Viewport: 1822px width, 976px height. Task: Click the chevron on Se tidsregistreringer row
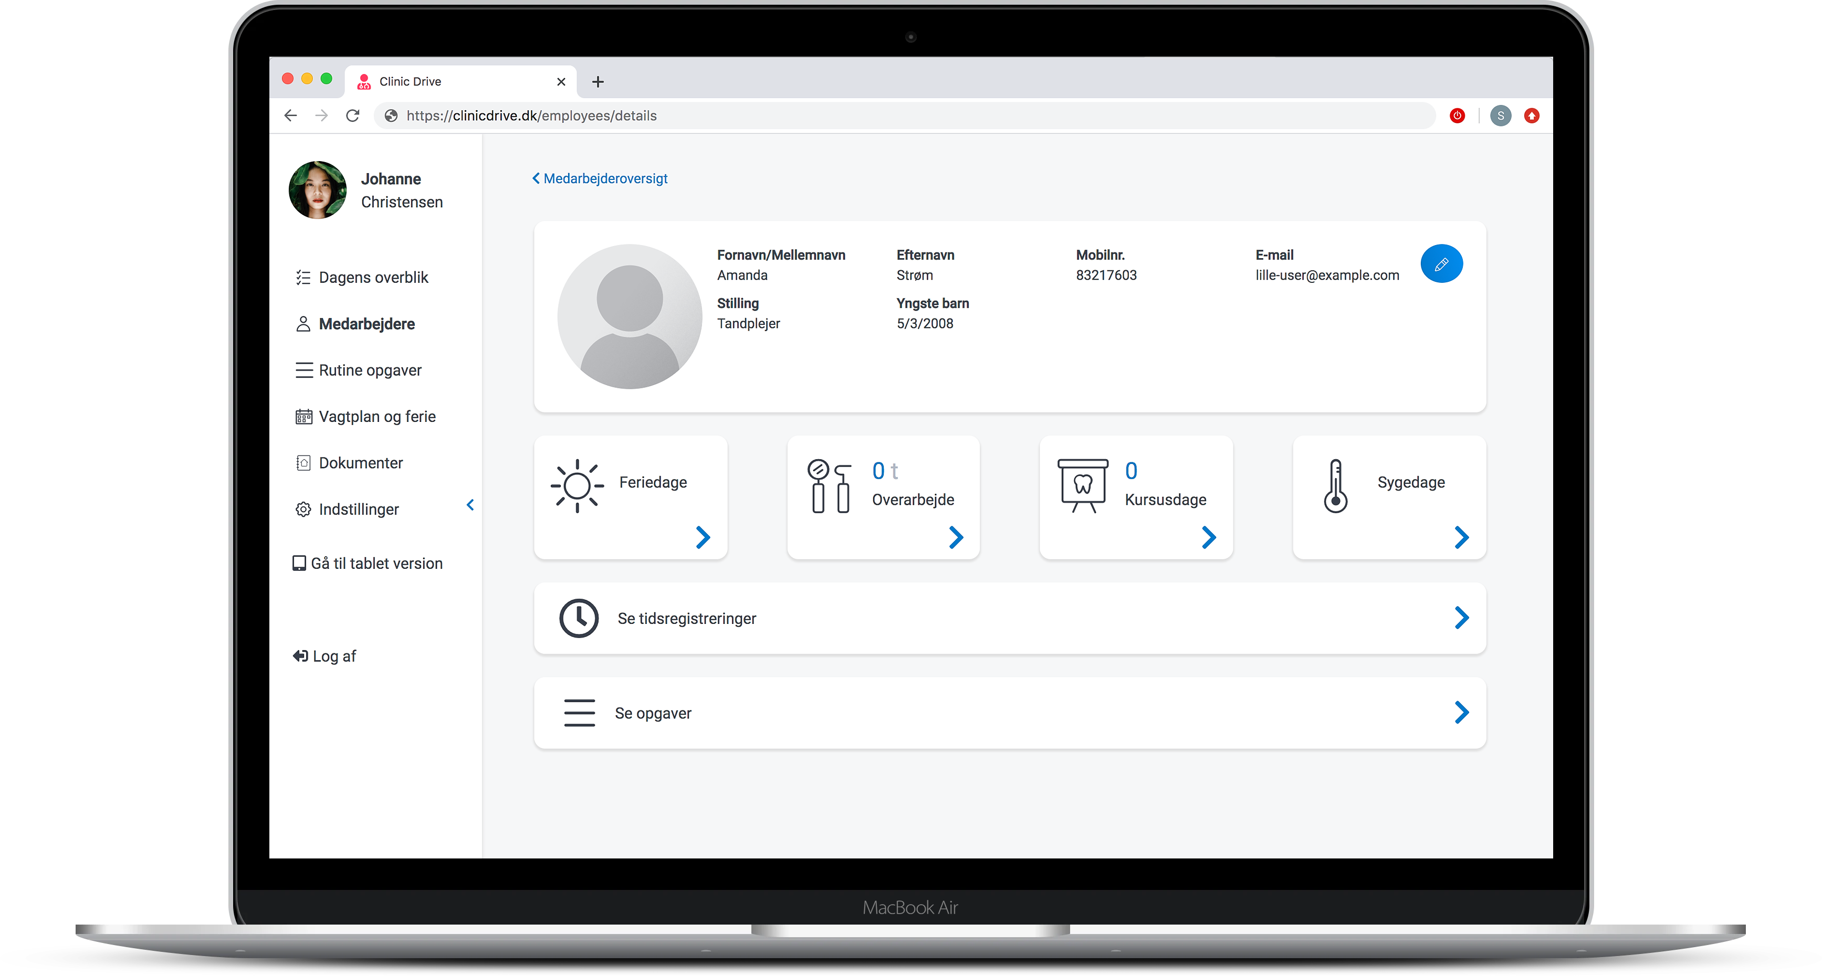click(x=1461, y=618)
